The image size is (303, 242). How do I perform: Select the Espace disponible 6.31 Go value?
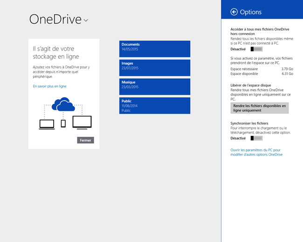287,74
